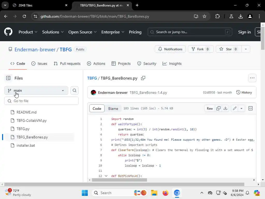Screen dimensions: 265x199
Task: Open the Projects tab
Action: (x=121, y=64)
